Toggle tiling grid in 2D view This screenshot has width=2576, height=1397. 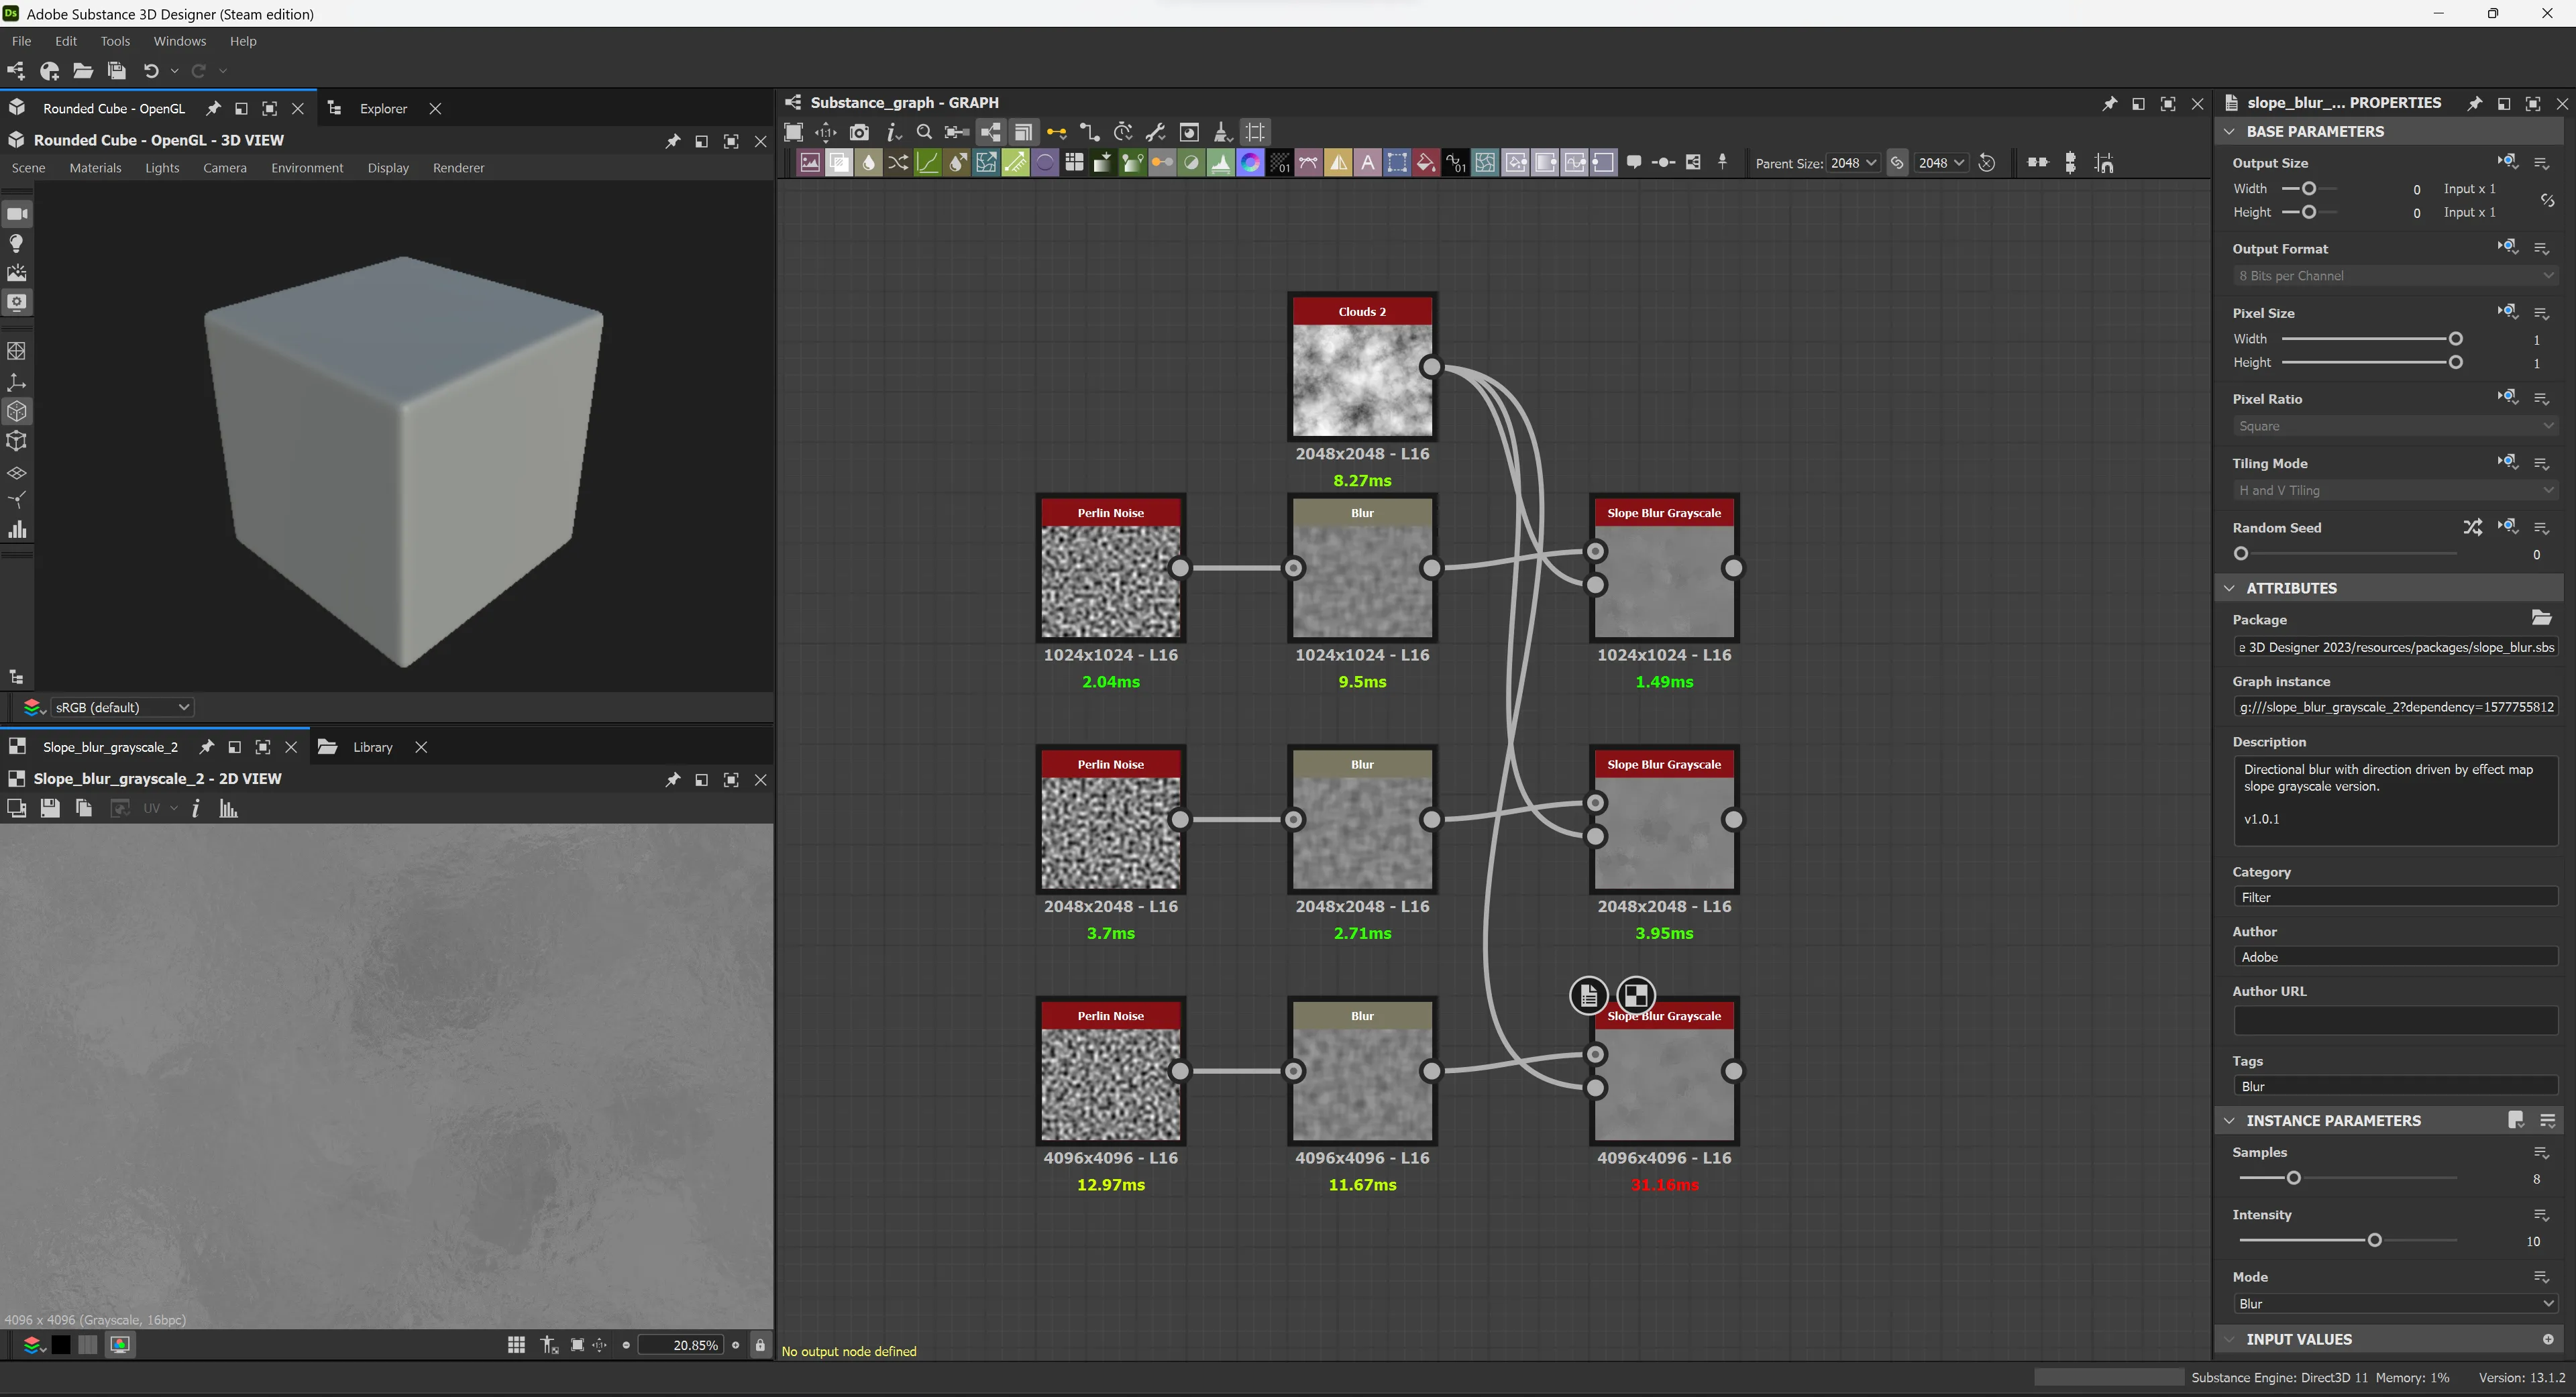(x=516, y=1345)
